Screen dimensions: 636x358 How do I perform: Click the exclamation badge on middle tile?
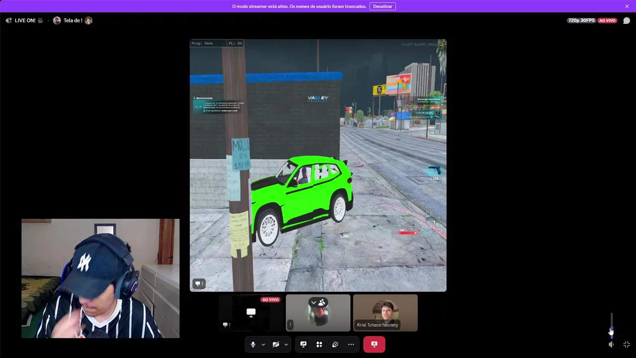click(x=290, y=325)
